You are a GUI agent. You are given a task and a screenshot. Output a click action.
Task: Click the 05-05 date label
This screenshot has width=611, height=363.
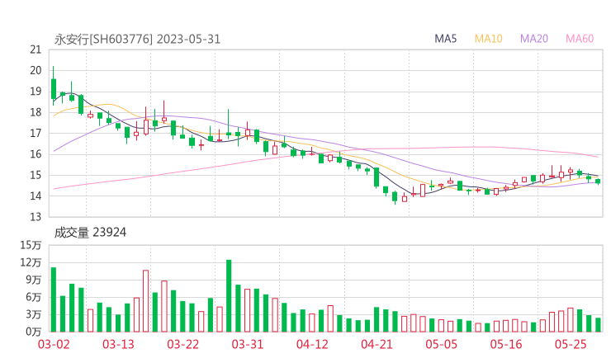tap(442, 344)
